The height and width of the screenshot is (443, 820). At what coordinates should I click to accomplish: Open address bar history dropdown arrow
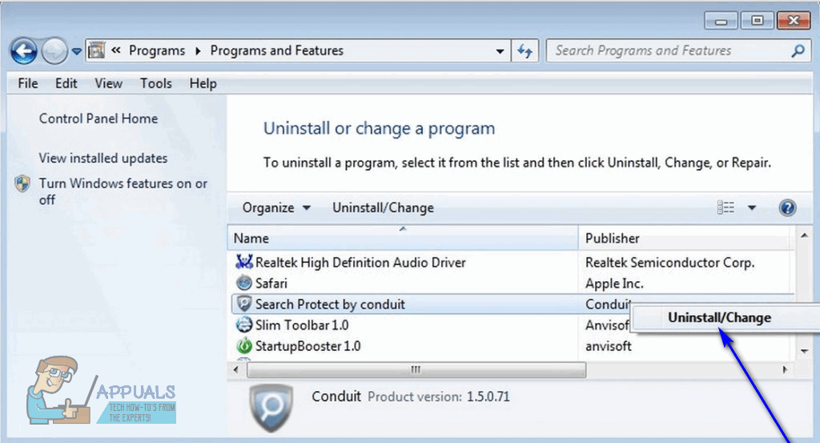(500, 51)
